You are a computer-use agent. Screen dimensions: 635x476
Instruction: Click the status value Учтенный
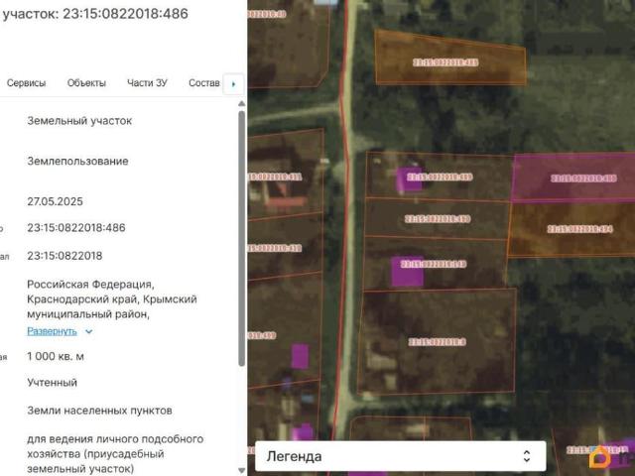pyautogui.click(x=53, y=383)
